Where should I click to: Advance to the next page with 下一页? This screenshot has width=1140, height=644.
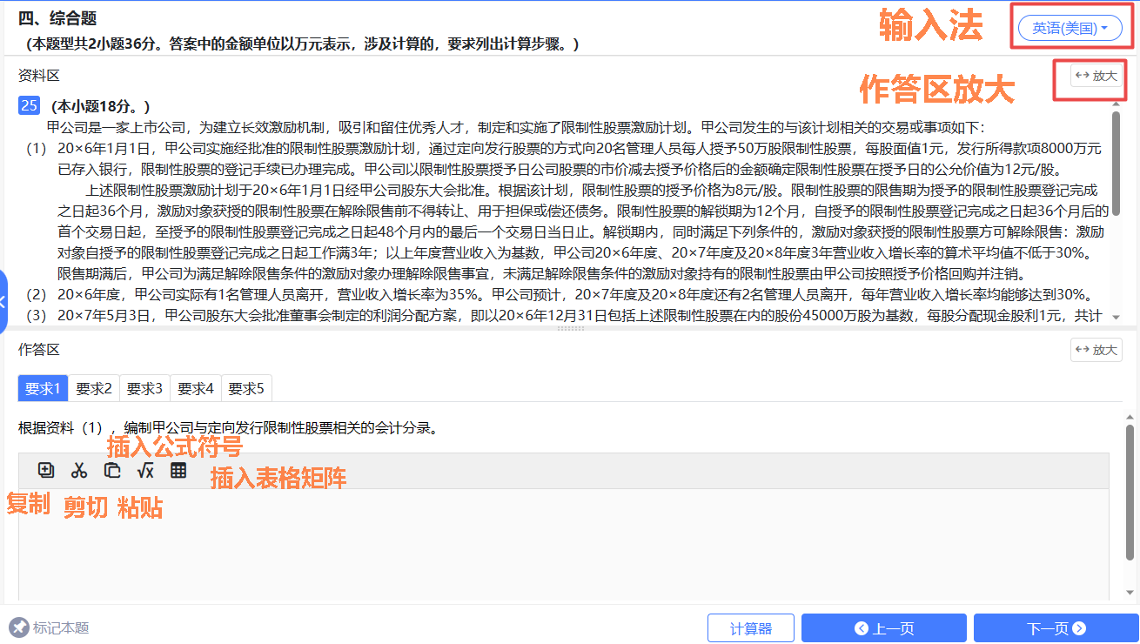pos(1056,627)
